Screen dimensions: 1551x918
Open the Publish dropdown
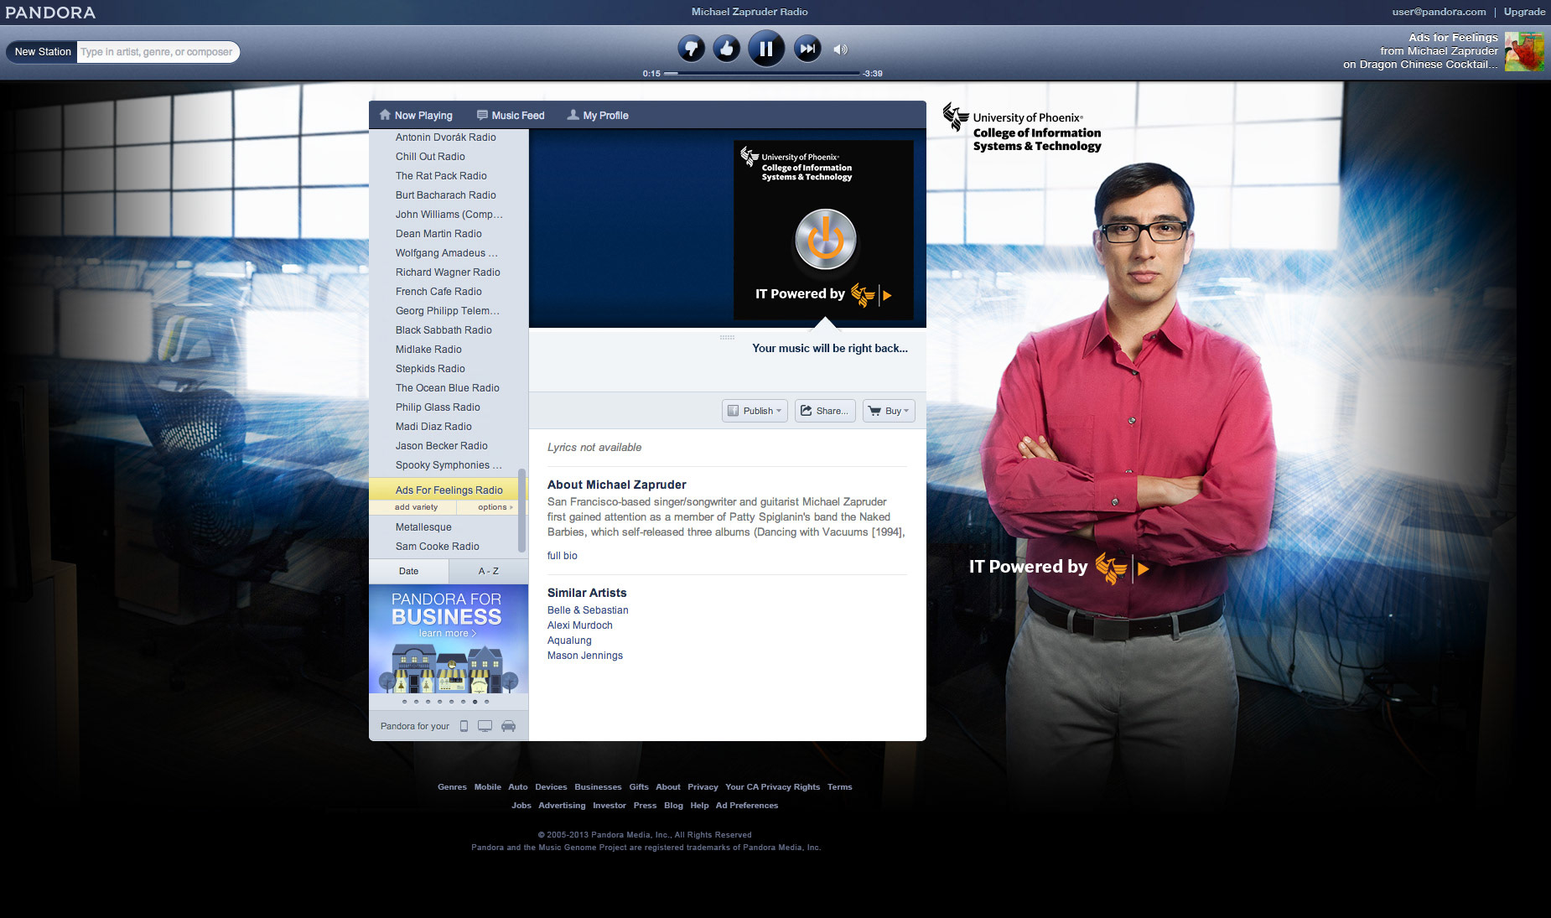755,411
